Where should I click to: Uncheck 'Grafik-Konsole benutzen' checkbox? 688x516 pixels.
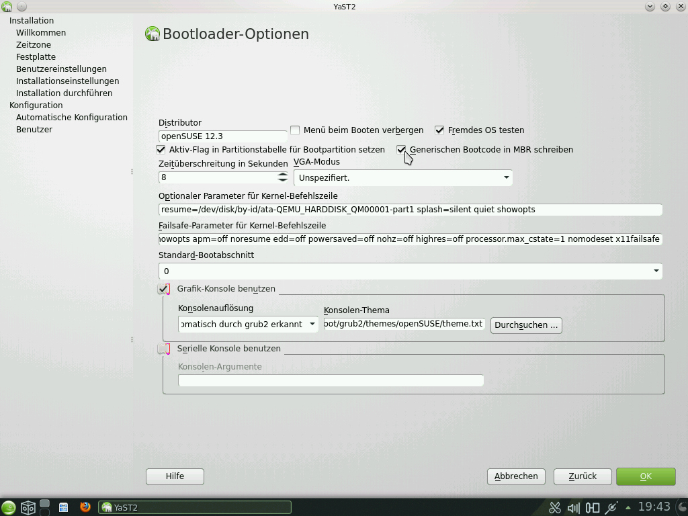click(164, 289)
